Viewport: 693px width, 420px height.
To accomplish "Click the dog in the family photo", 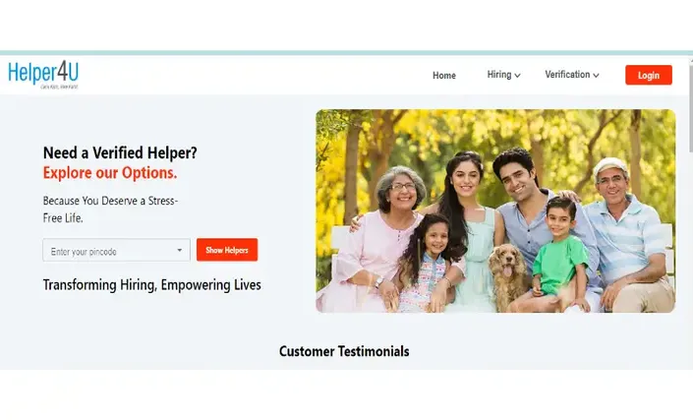I will click(x=508, y=276).
